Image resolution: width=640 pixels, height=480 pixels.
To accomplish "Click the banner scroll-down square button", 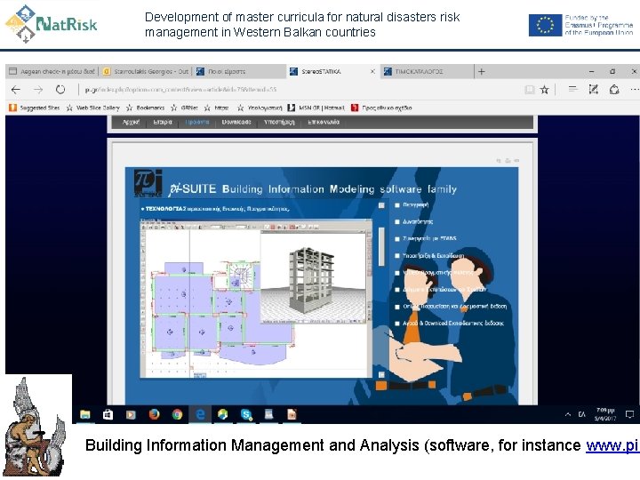I will point(381,375).
